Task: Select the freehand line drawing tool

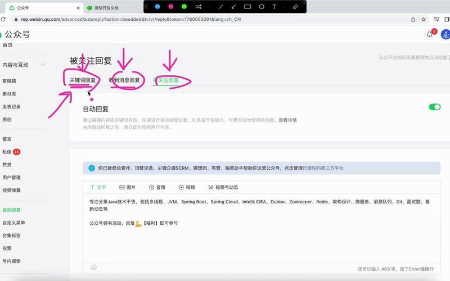Action: pos(220,7)
